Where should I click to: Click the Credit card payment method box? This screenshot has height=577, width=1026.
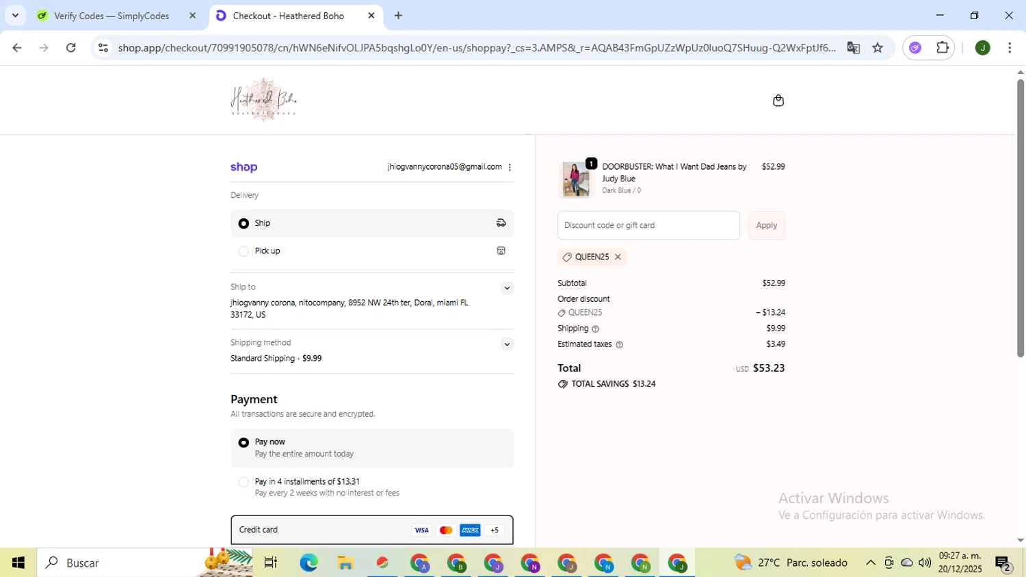(372, 530)
